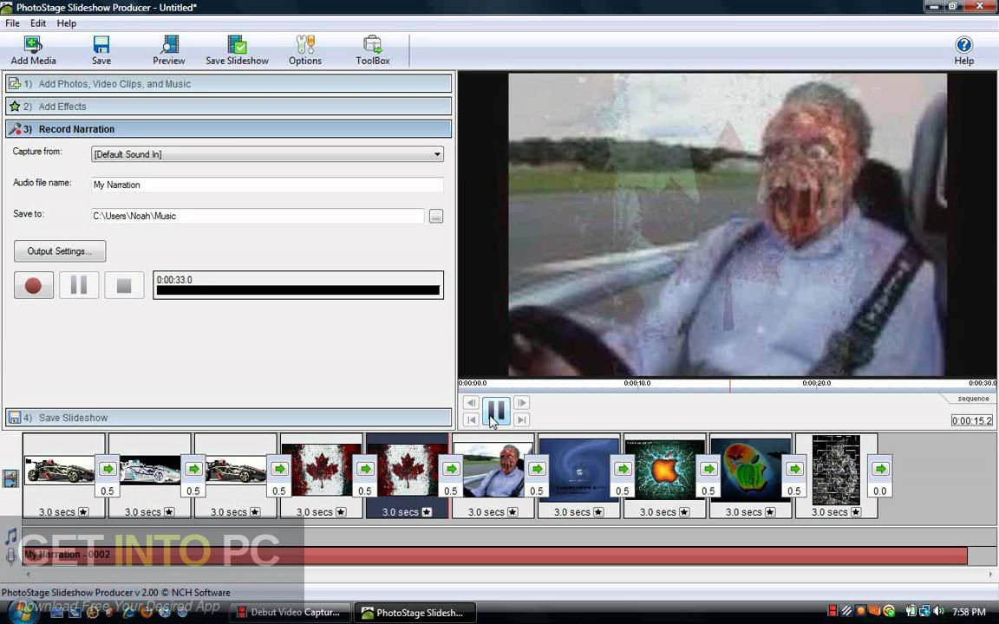Click the My Narration audio clip bar
This screenshot has height=624, width=999.
(495, 556)
